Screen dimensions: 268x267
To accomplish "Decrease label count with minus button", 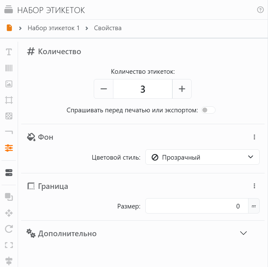I will [x=104, y=89].
